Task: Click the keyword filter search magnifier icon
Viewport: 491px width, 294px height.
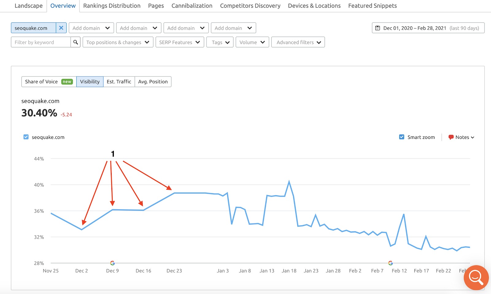Action: click(x=75, y=42)
